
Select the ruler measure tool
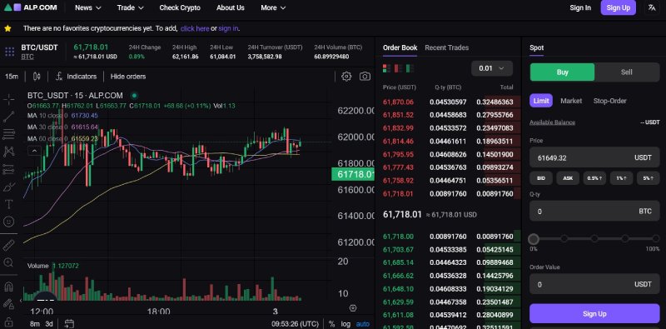click(x=9, y=245)
